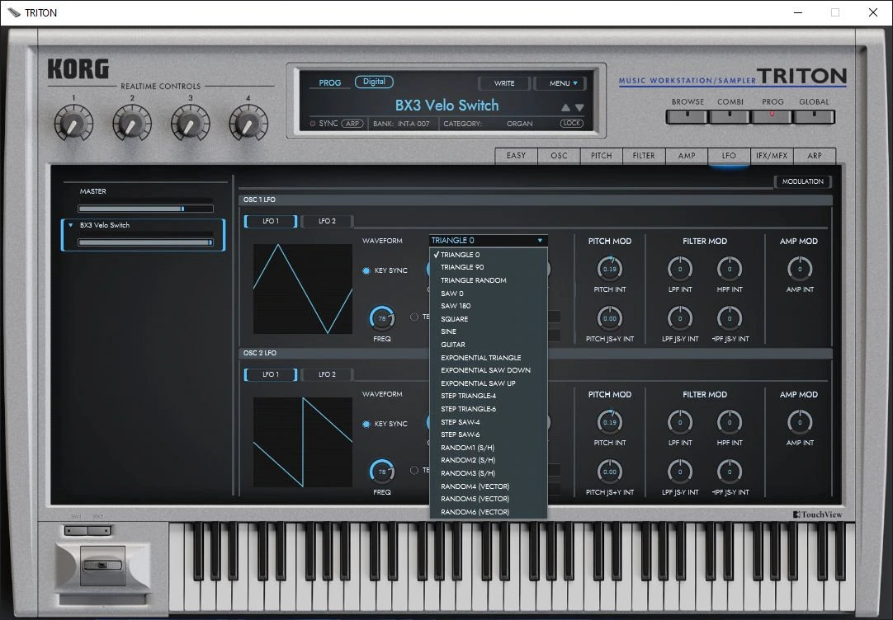Click realtime control knob 3

coord(190,124)
